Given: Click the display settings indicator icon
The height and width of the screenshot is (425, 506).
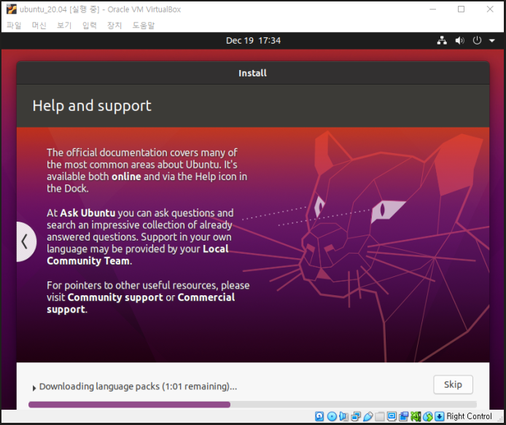Looking at the screenshot, I should tap(392, 416).
